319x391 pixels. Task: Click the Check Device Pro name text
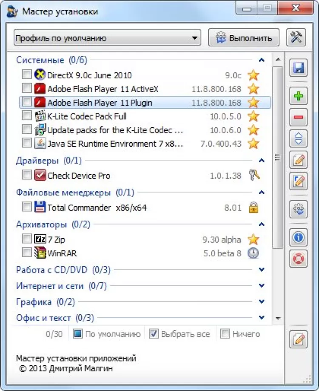coord(79,176)
